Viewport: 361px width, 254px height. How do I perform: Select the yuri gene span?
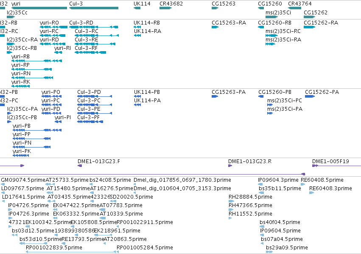[39, 8]
